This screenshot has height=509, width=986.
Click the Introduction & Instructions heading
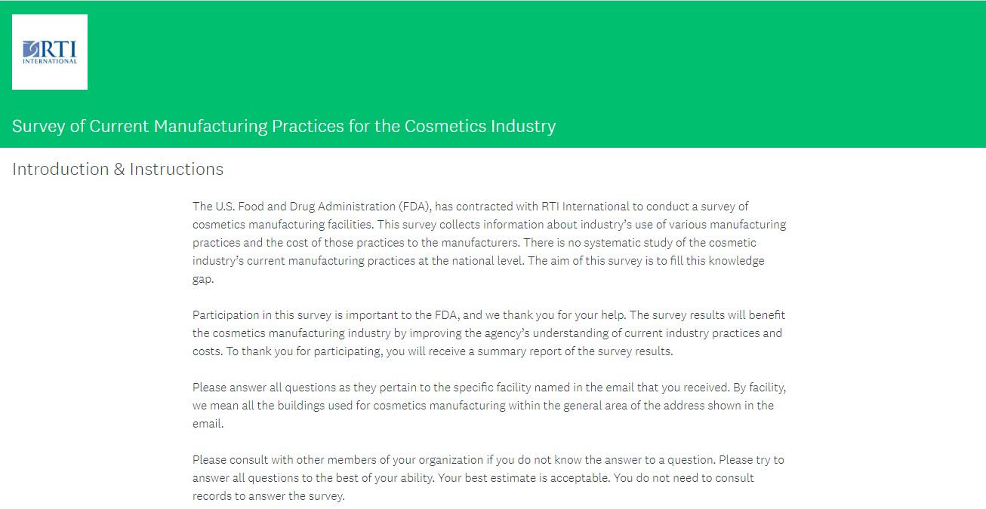tap(118, 169)
